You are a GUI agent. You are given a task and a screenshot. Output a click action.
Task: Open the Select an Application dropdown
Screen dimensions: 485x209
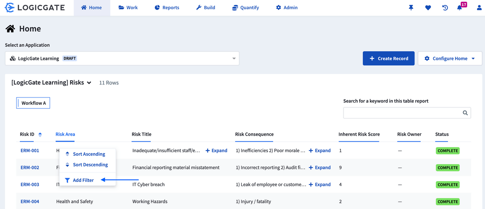tap(122, 58)
